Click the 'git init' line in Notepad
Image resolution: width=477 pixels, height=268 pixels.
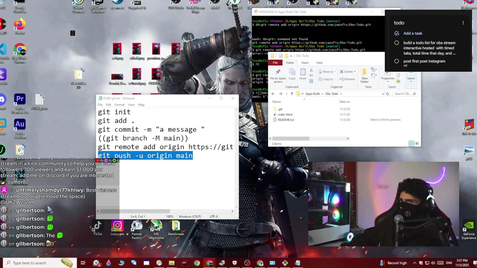point(114,112)
